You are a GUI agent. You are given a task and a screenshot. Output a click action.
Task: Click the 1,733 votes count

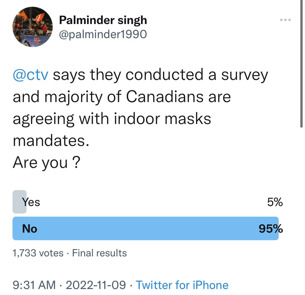38,253
